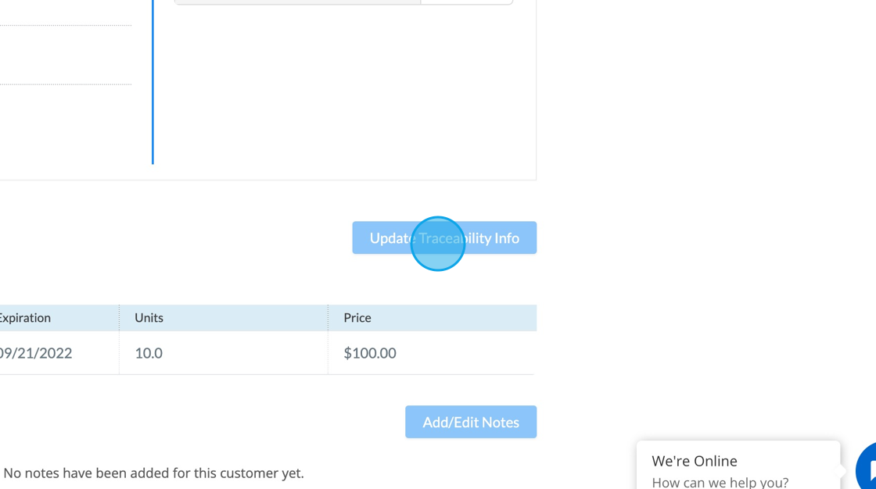Click the upper dotted separator line
Viewport: 876px width, 489px height.
(66, 25)
